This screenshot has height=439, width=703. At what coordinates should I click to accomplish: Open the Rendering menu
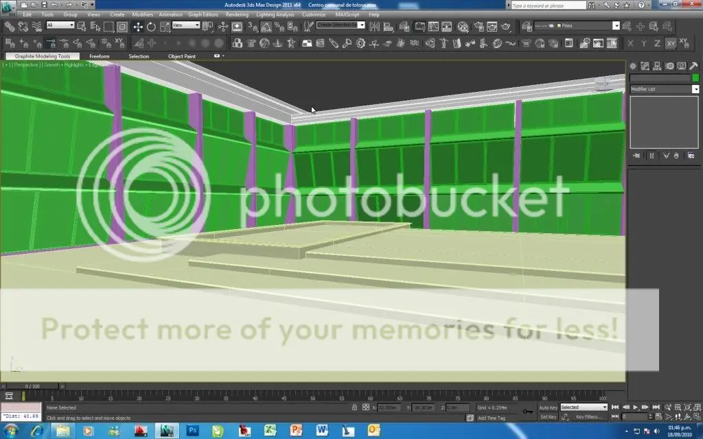(237, 14)
